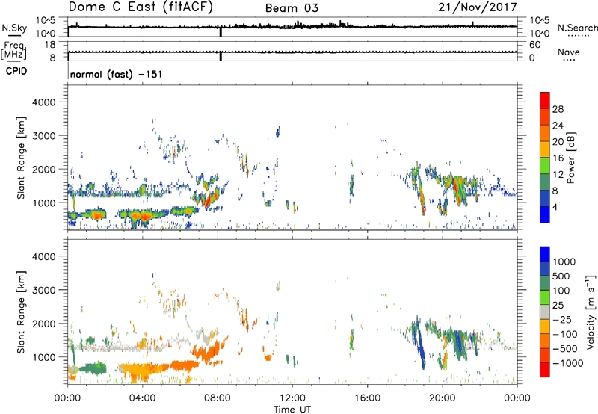The height and width of the screenshot is (414, 598).
Task: Click the "16:00" time tick label
Action: pyautogui.click(x=367, y=398)
